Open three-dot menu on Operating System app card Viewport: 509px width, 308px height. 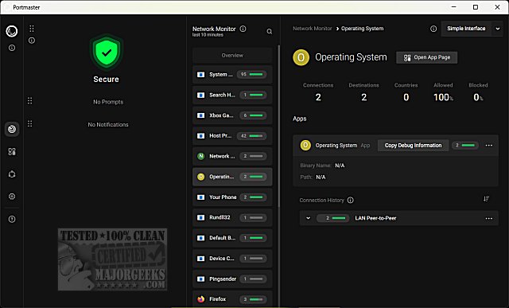(489, 145)
